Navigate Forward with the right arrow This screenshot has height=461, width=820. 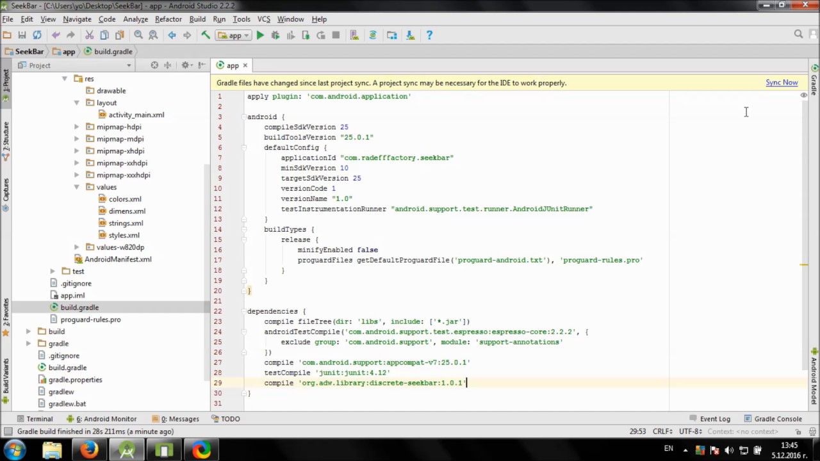coord(187,35)
